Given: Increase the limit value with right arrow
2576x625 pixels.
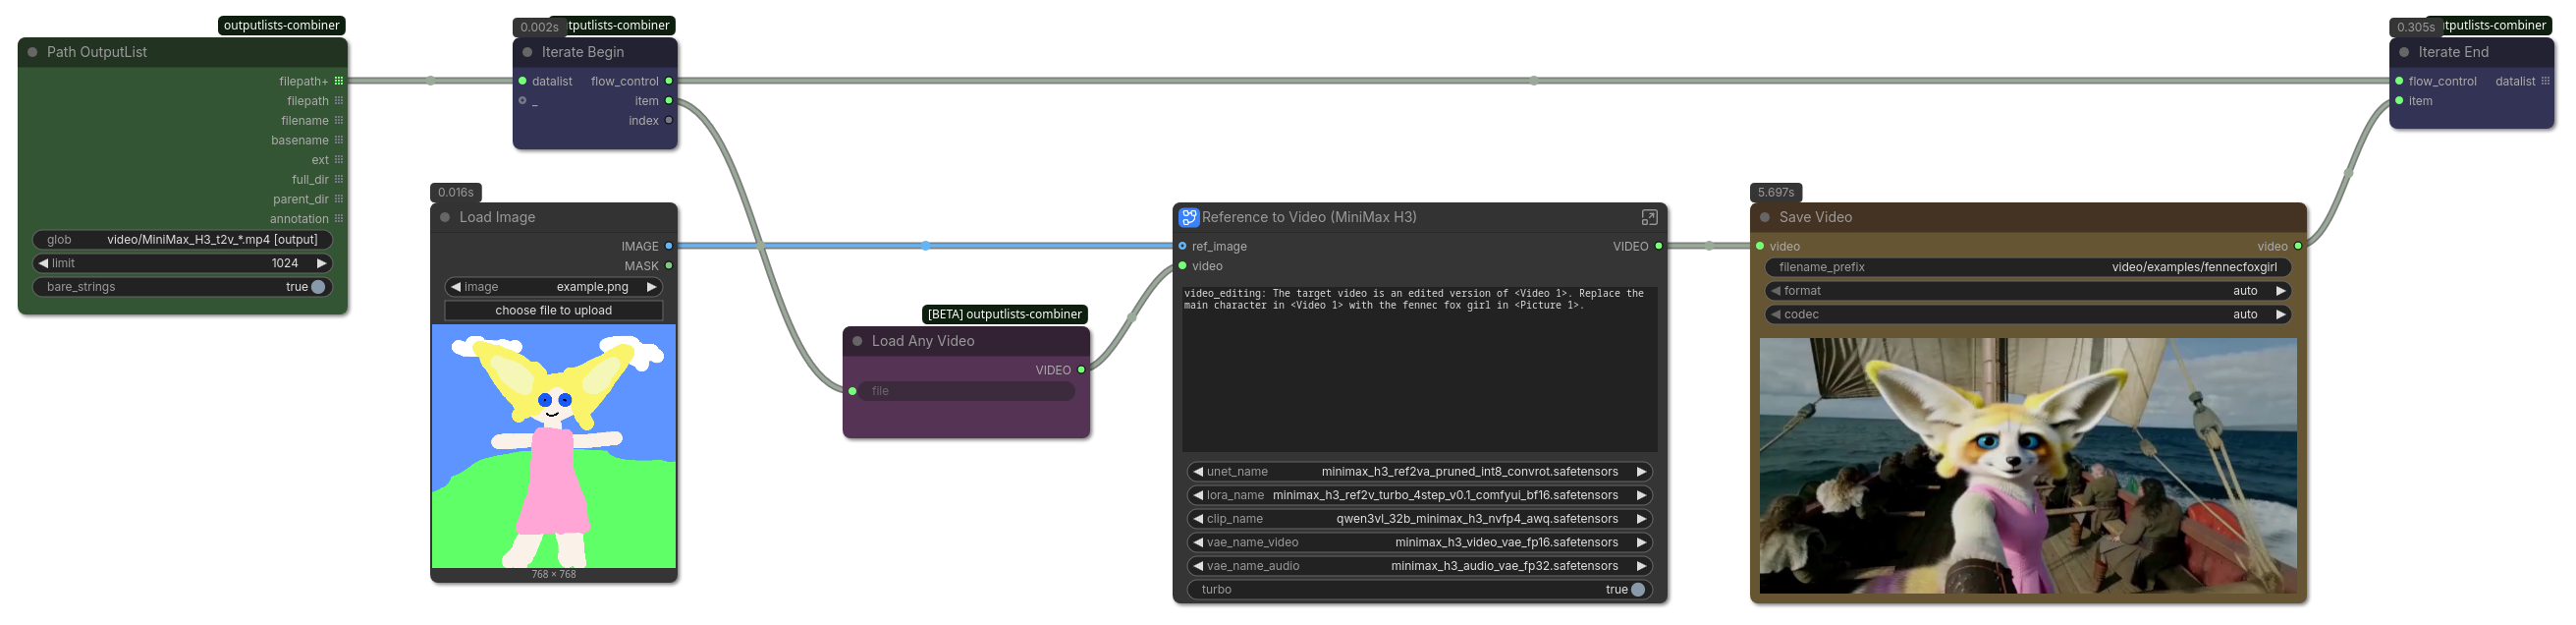Looking at the screenshot, I should 321,263.
